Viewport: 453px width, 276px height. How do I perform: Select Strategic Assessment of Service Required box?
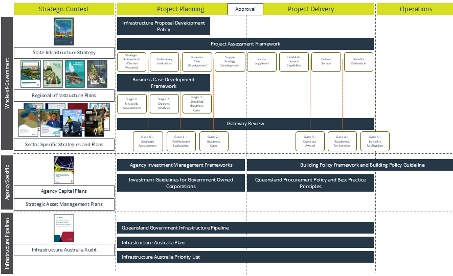point(132,61)
